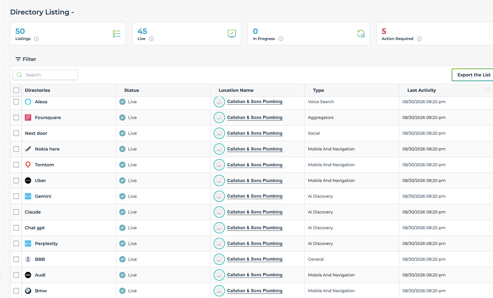Click the refresh clock icon in In Progress card

361,33
